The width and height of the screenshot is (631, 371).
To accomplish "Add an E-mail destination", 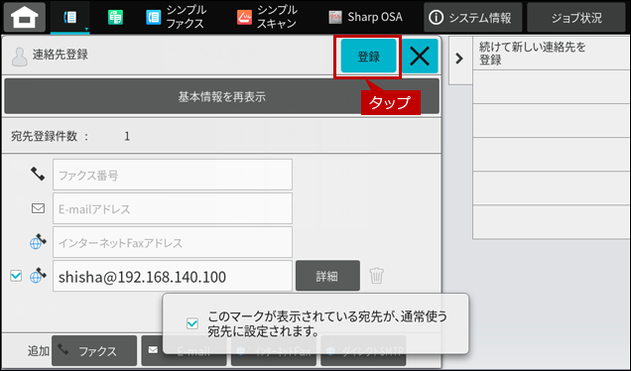I will 184,351.
